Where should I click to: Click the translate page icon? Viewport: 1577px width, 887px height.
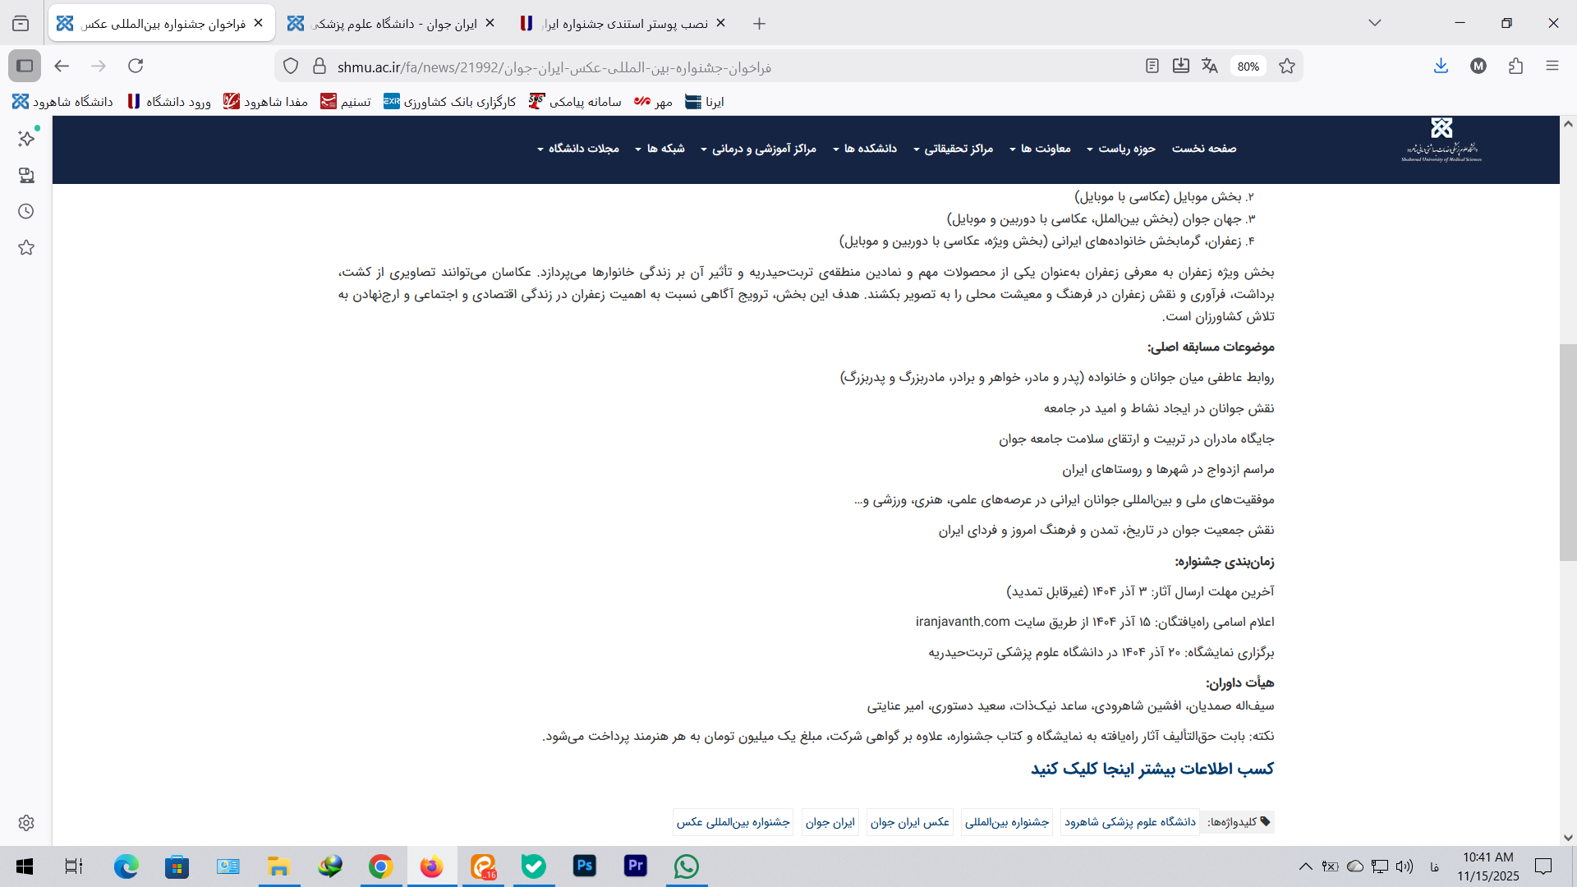[x=1209, y=66]
